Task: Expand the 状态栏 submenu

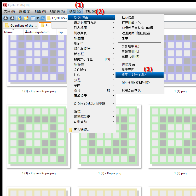Action: coord(91,54)
